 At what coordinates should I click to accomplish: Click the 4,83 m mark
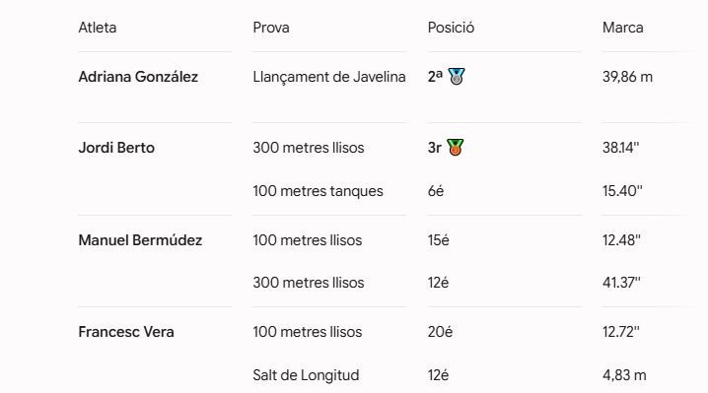pos(624,375)
